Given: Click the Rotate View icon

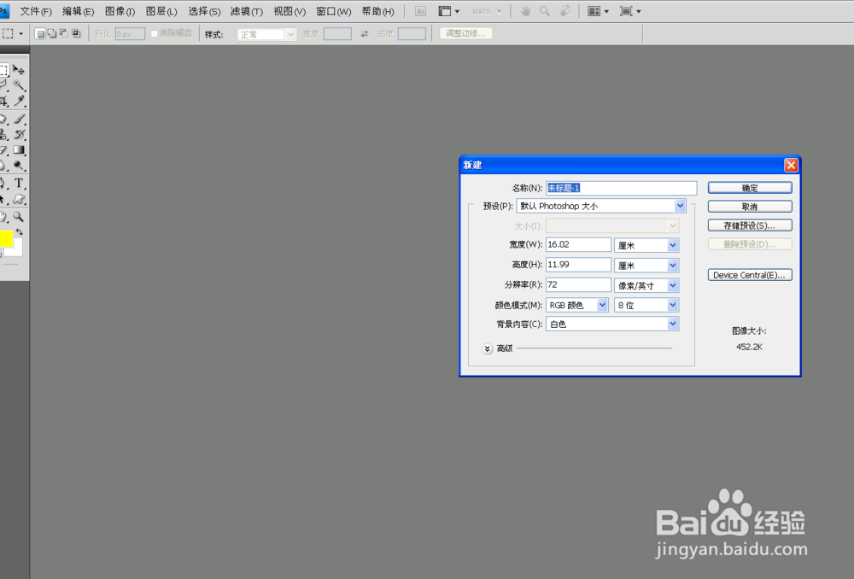Looking at the screenshot, I should [564, 11].
